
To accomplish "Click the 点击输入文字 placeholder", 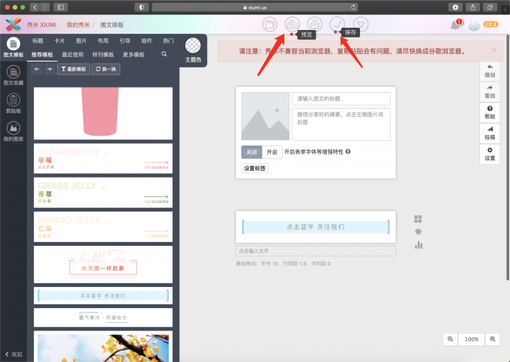I will pyautogui.click(x=316, y=251).
